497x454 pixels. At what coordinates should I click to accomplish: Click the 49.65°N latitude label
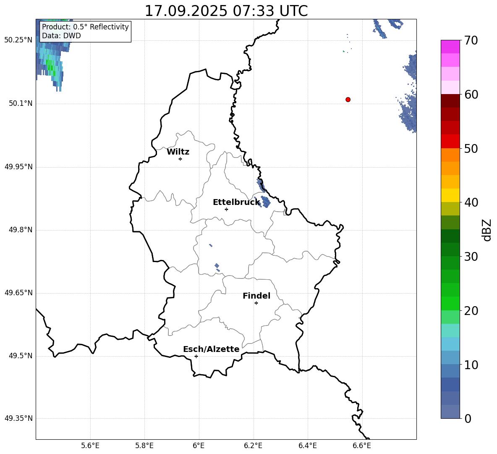pos(18,293)
